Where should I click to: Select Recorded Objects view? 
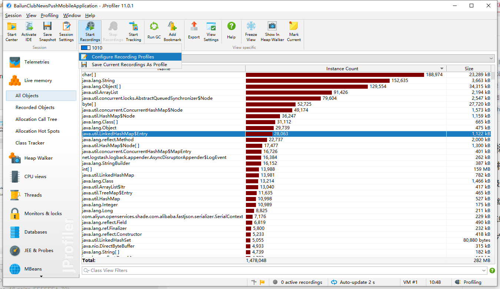click(41, 108)
